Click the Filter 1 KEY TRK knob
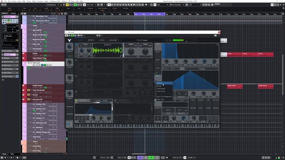This screenshot has height=160, width=285. 109,119
